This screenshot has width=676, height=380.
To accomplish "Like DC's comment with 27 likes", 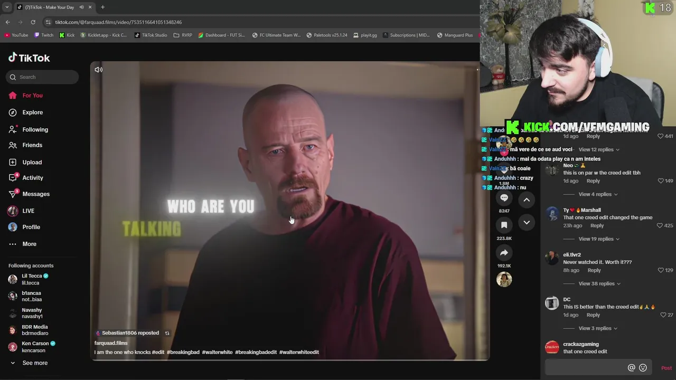I will [x=663, y=315].
